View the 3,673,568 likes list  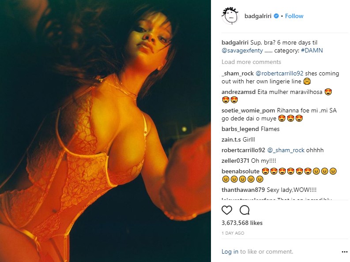[x=242, y=223]
